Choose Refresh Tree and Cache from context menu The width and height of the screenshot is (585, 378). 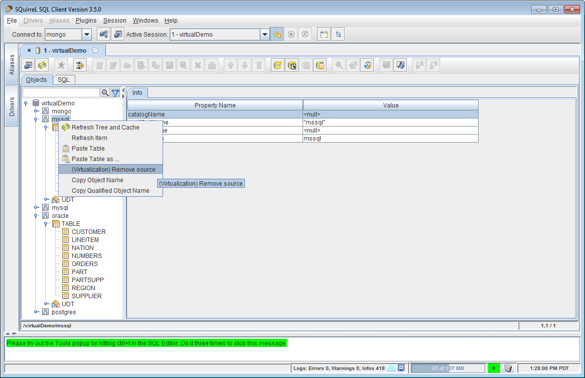111,127
